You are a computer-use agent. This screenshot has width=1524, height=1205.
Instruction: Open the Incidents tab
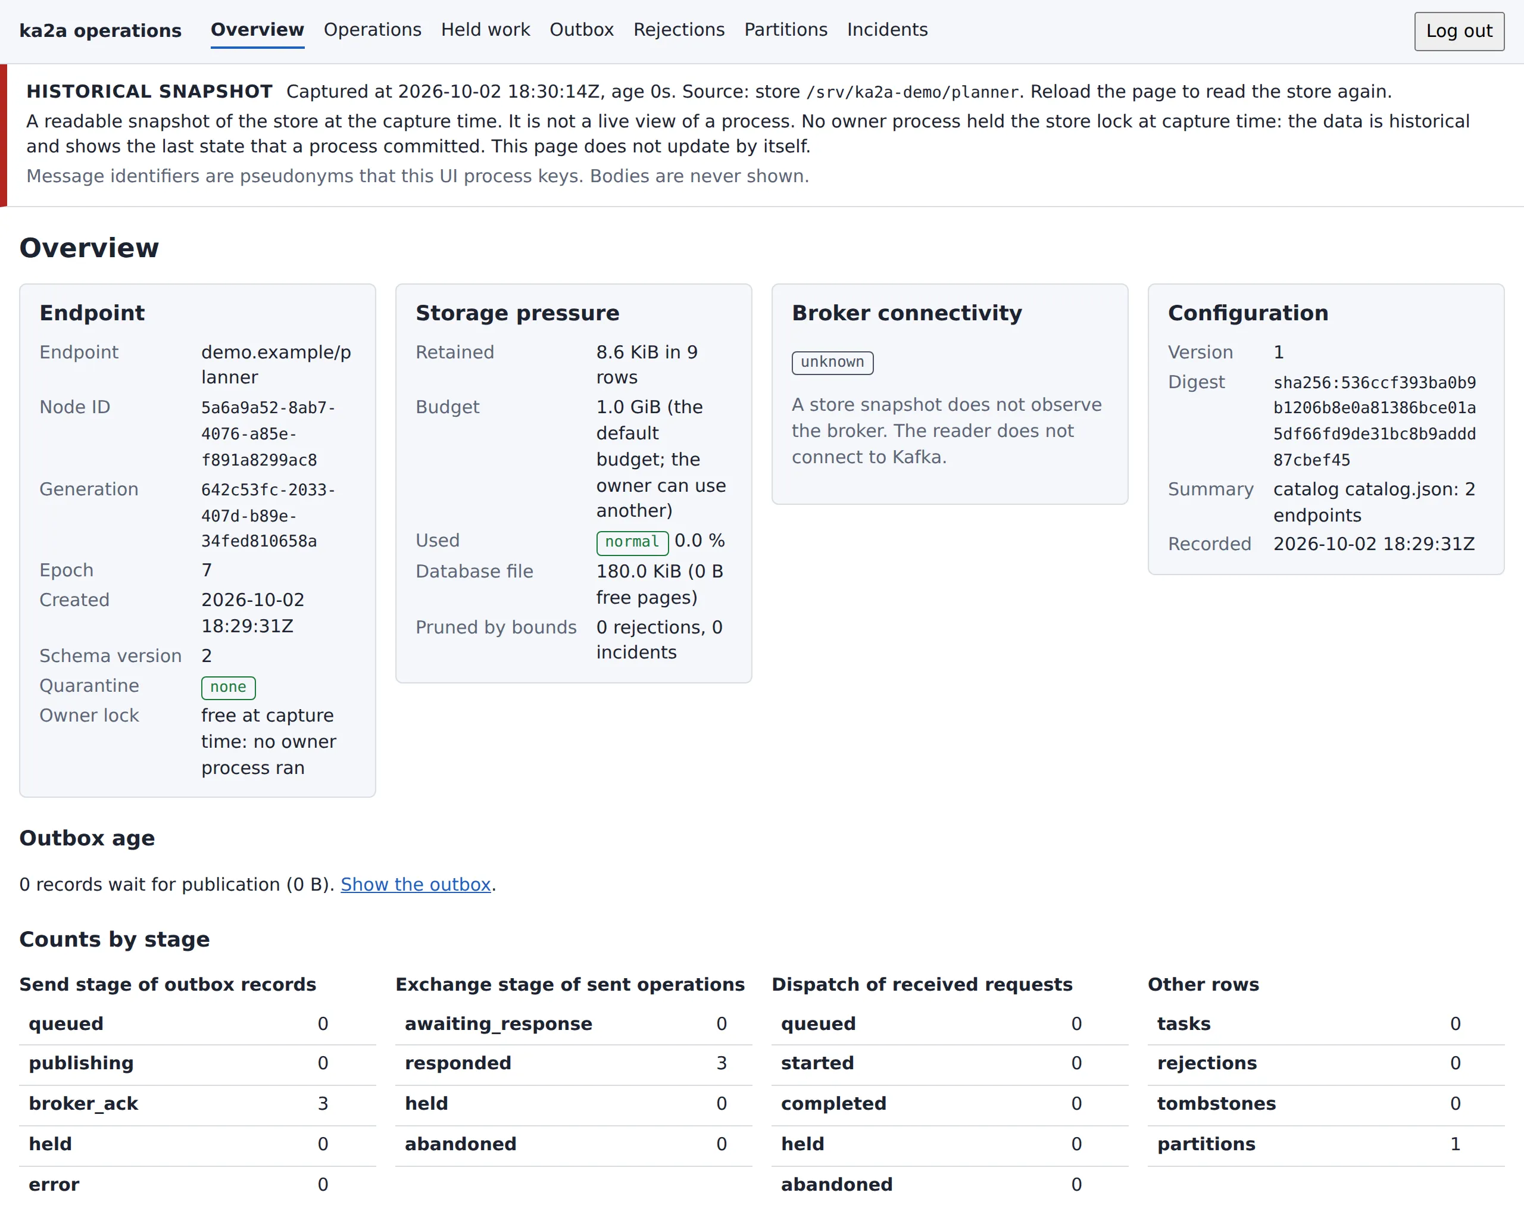(x=887, y=30)
